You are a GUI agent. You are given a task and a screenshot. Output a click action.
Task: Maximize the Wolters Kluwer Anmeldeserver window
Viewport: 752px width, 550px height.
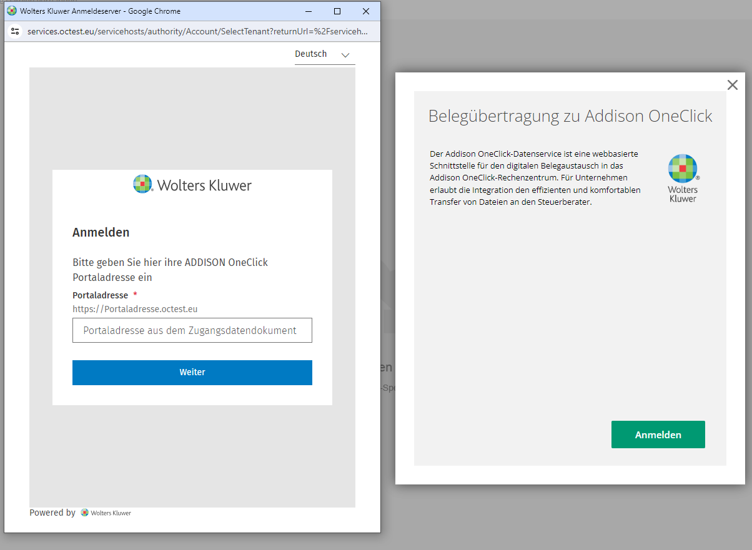[337, 11]
